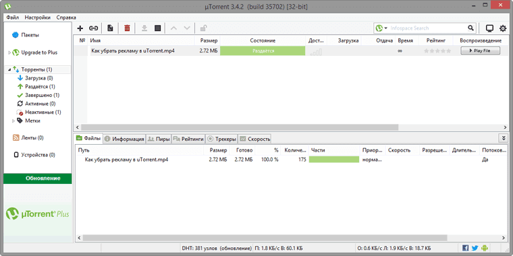Click the Create New Torrent file icon

110,28
